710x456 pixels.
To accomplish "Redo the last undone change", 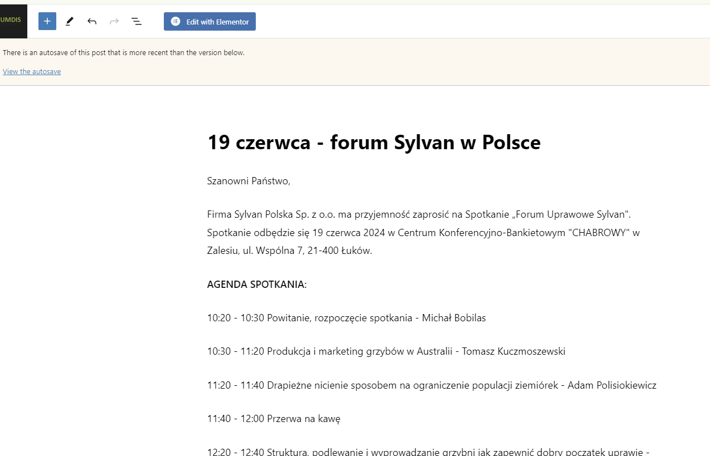I will pyautogui.click(x=114, y=21).
